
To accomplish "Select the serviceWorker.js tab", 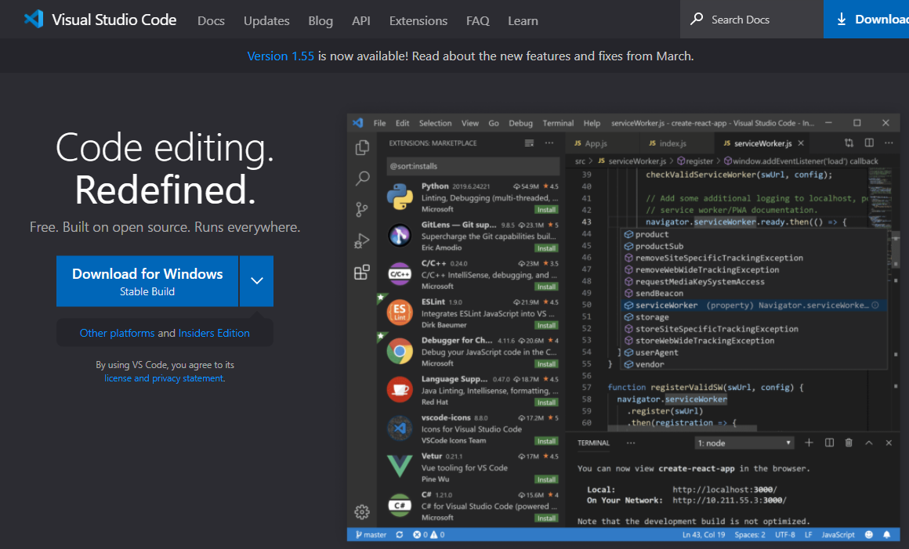I will coord(763,143).
